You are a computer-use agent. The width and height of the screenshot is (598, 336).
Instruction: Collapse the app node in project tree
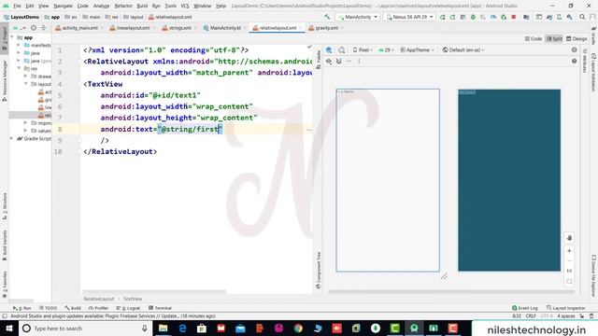point(12,37)
